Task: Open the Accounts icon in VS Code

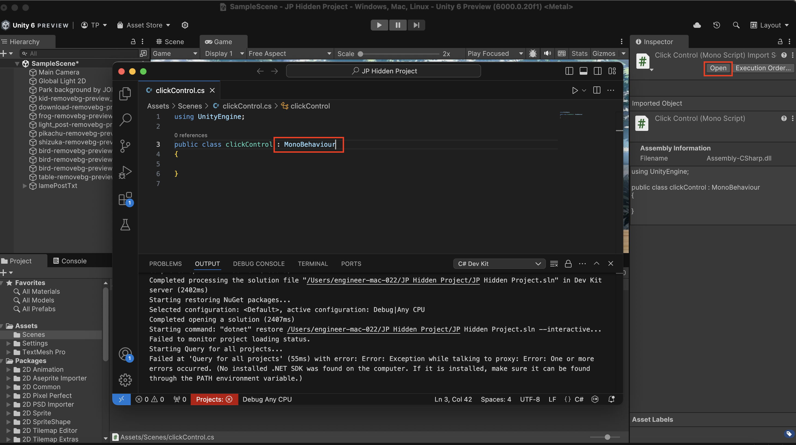Action: tap(126, 354)
